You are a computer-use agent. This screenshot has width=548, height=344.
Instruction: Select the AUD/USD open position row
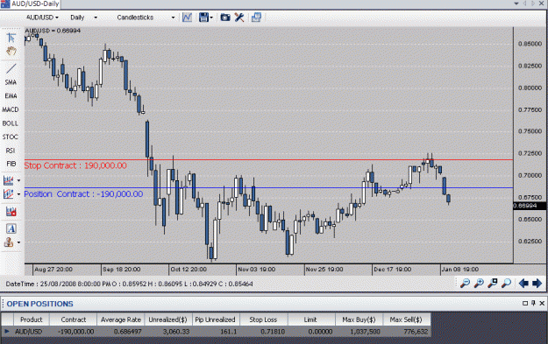coord(216,332)
